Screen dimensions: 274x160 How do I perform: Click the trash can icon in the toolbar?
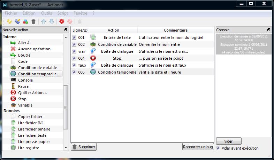[33, 22]
